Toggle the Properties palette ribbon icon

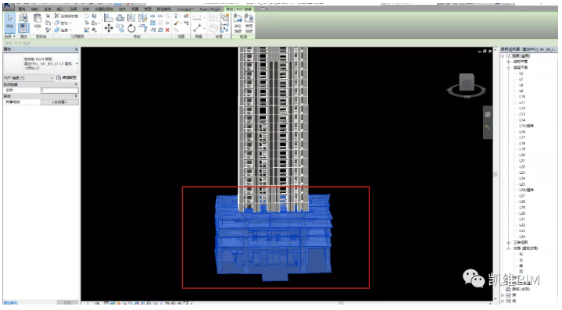[23, 28]
